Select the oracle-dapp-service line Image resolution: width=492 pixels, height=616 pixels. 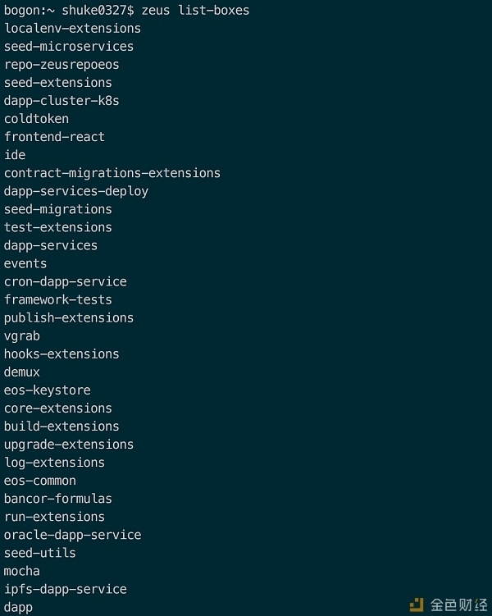pos(73,535)
